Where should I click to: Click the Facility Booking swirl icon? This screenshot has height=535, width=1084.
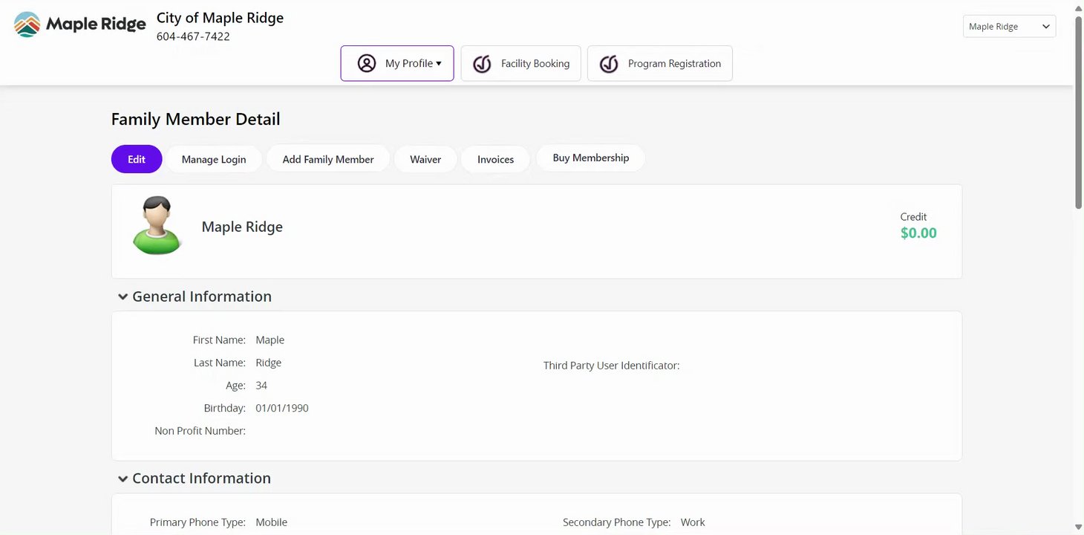(x=482, y=64)
